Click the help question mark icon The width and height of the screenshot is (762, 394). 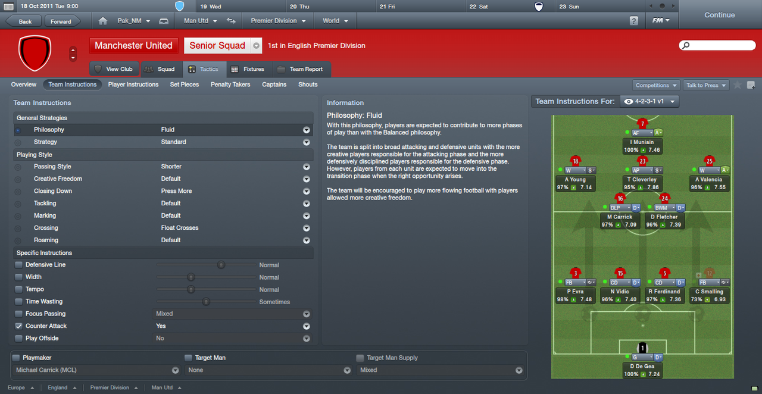pos(634,21)
